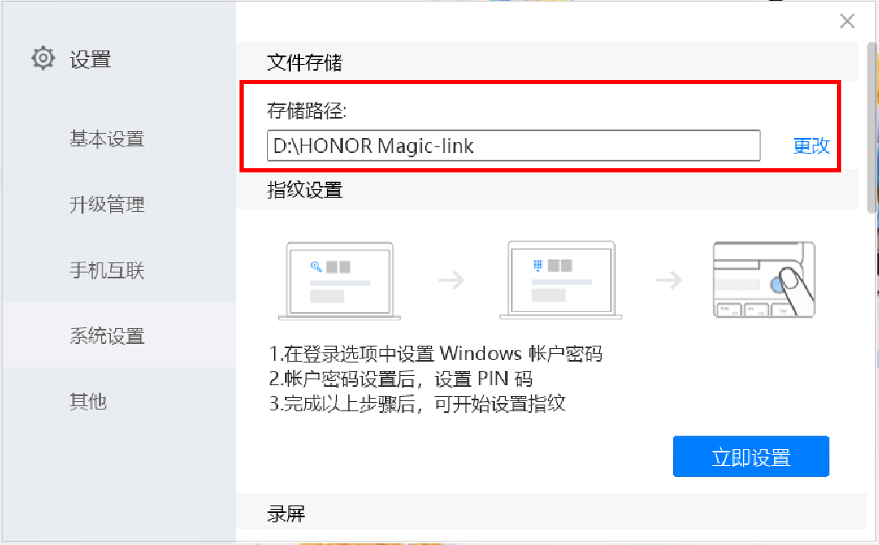Select 手机互联 from the sidebar
Image resolution: width=879 pixels, height=545 pixels.
[107, 270]
